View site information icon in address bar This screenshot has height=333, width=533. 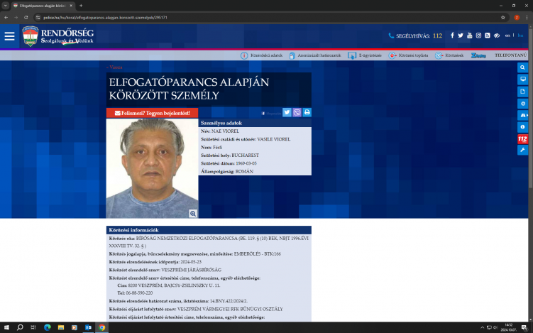click(38, 17)
